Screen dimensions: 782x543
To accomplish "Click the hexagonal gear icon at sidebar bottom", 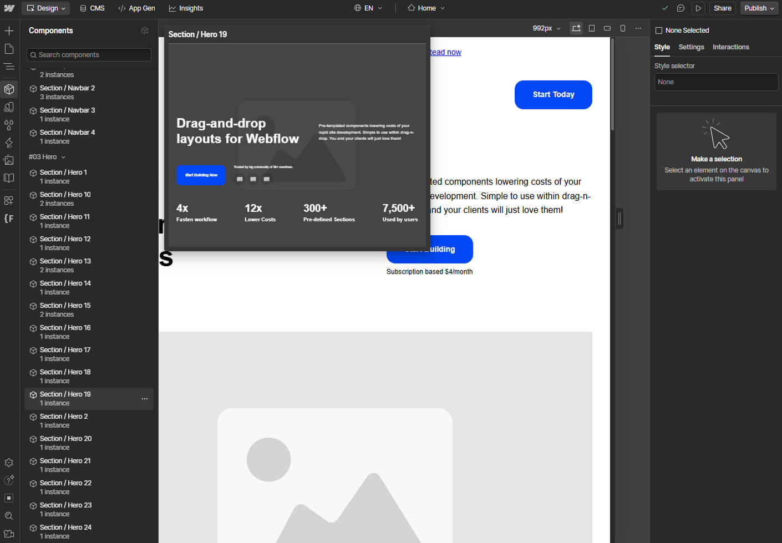I will click(9, 463).
